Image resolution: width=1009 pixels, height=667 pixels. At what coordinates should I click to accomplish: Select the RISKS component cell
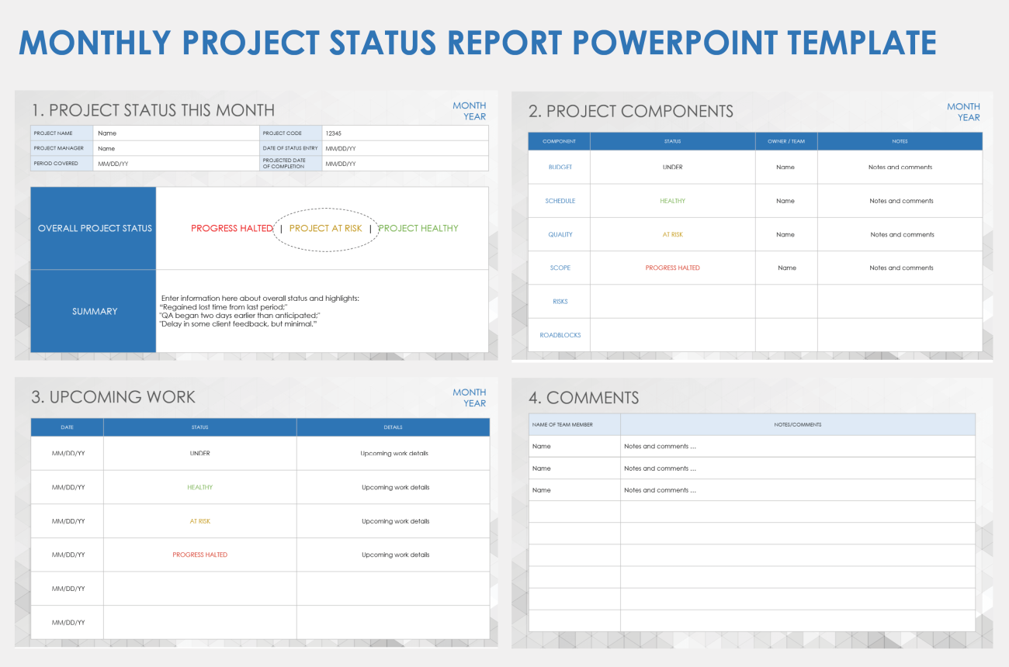coord(560,302)
